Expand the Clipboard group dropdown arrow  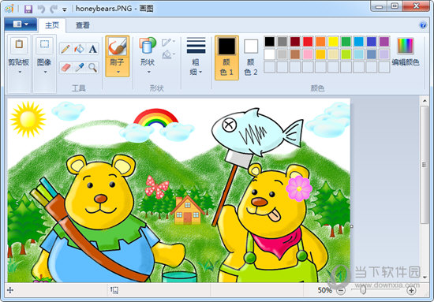click(20, 73)
